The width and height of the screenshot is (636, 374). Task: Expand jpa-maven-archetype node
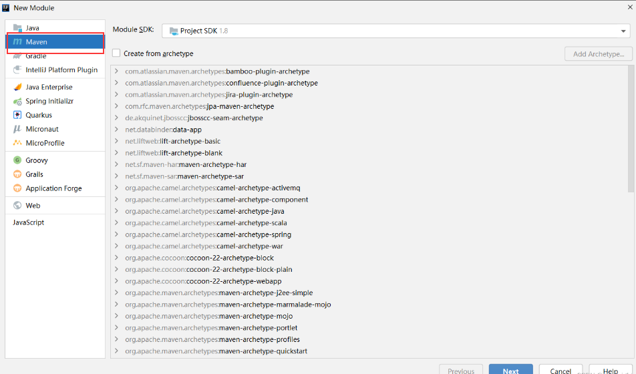point(116,106)
